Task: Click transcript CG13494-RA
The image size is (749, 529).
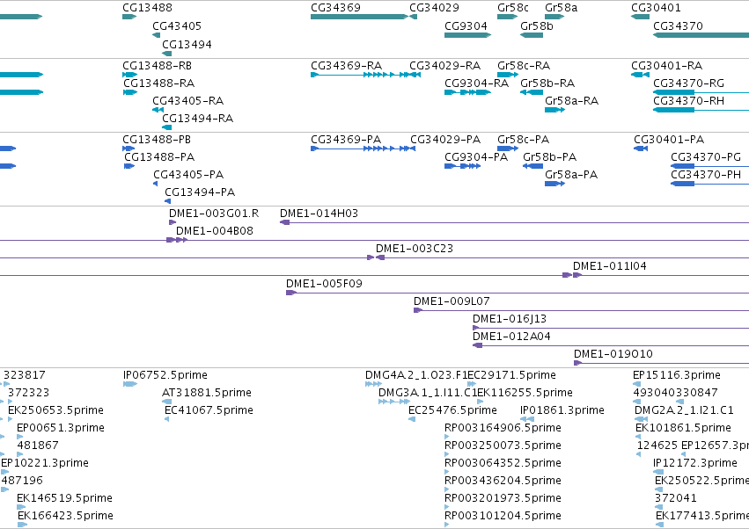Action: pos(197,119)
